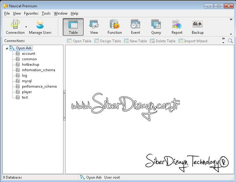Open the Query section
236x182 pixels.
click(156, 27)
